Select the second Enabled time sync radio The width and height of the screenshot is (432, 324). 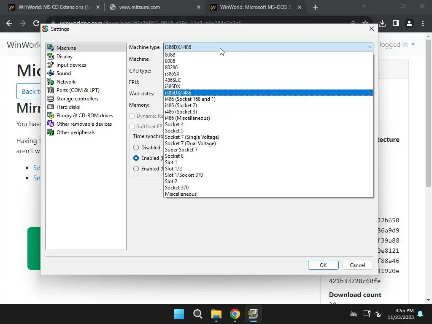(136, 168)
